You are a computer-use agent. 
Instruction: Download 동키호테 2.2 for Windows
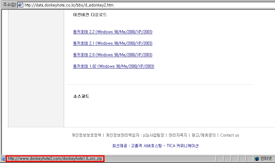113,32
